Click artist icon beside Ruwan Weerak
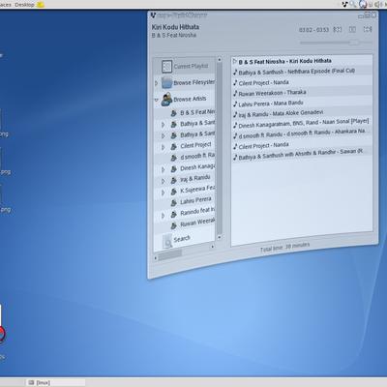The image size is (387, 387). point(174,225)
